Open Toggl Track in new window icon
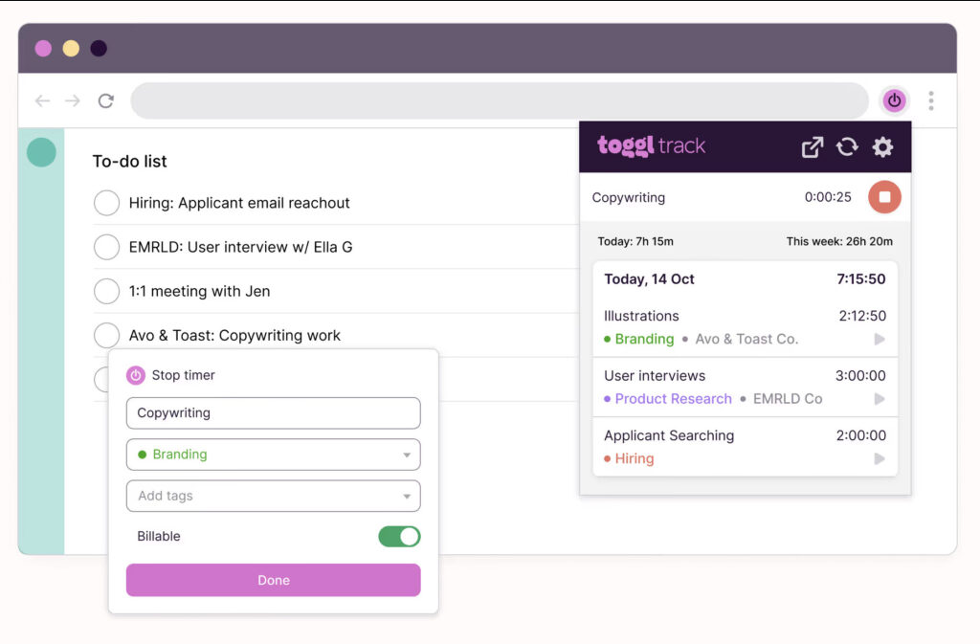 tap(812, 146)
